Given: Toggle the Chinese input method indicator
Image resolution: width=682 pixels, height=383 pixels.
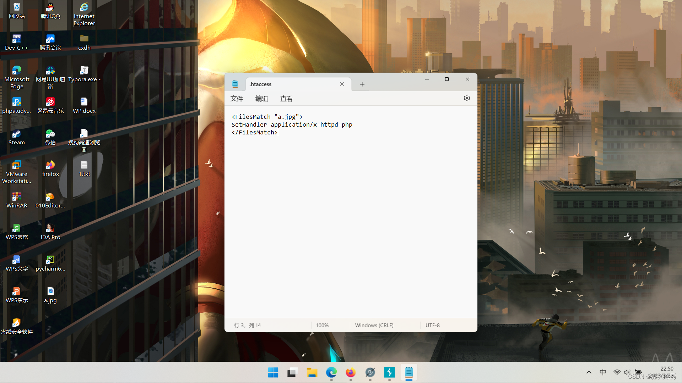Looking at the screenshot, I should 603,372.
